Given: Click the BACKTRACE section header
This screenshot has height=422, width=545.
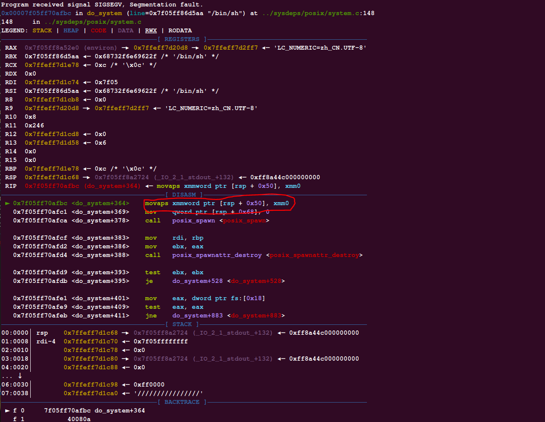Looking at the screenshot, I should tap(182, 402).
